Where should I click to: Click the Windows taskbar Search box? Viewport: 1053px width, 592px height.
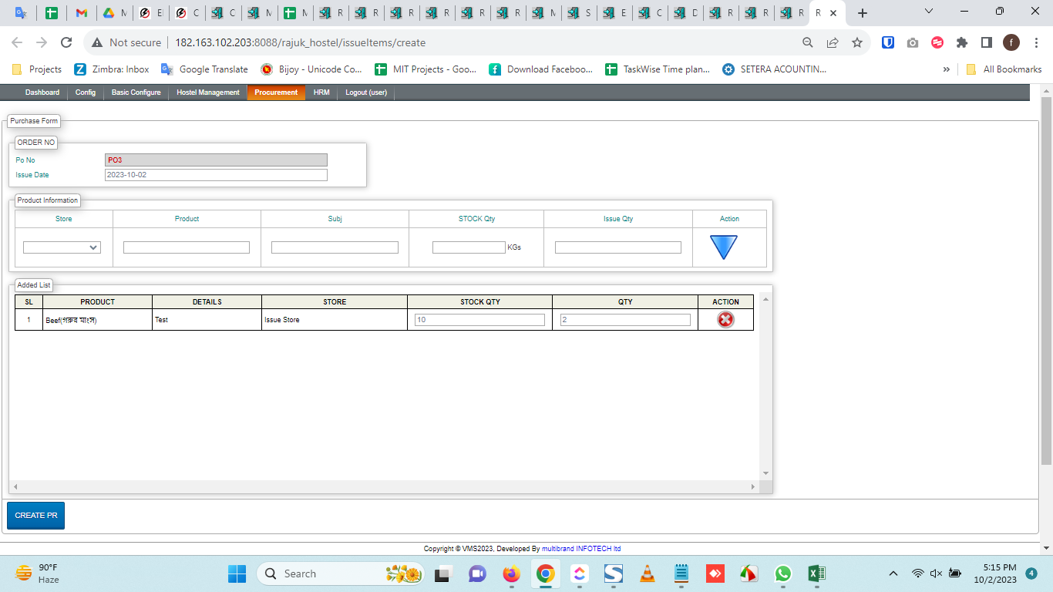(341, 573)
